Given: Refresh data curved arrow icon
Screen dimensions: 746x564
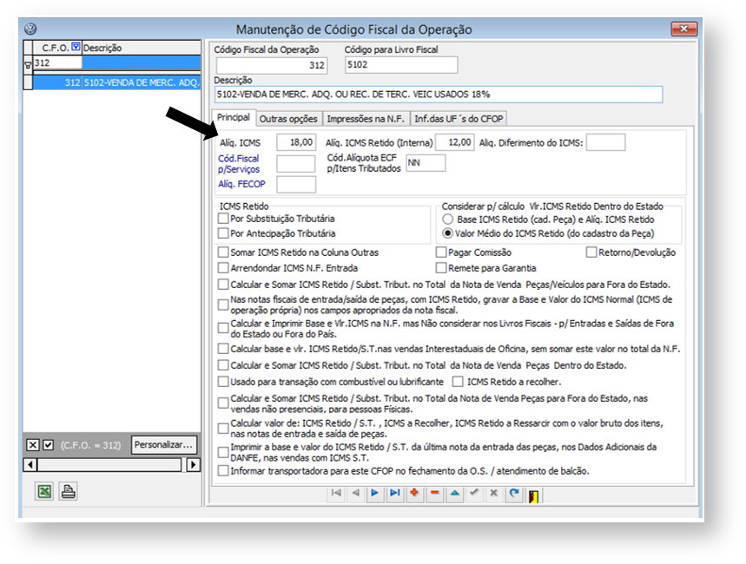Looking at the screenshot, I should [514, 493].
